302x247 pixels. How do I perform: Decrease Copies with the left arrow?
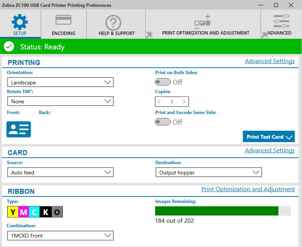point(159,101)
